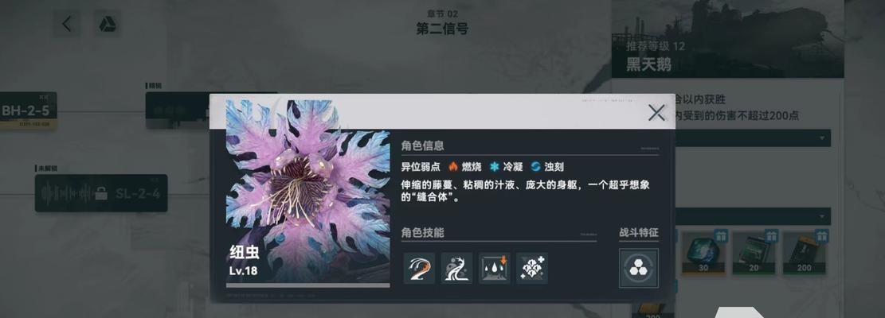Select the 燃烧 fire weakness icon

[452, 167]
